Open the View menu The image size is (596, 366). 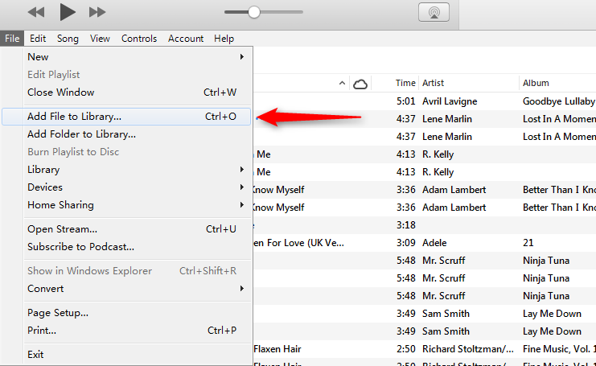tap(100, 39)
